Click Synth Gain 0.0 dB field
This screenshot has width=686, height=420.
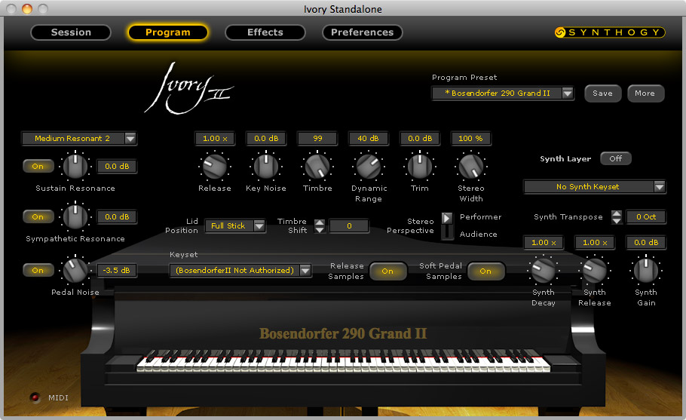pyautogui.click(x=646, y=242)
